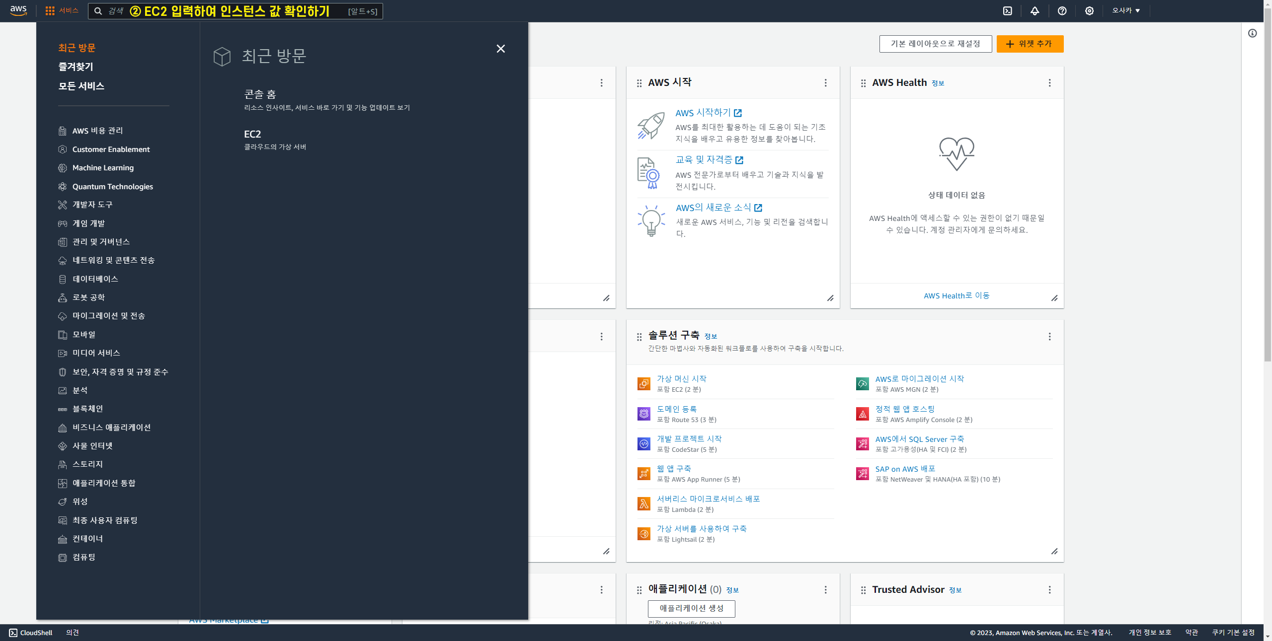The height and width of the screenshot is (641, 1272).
Task: Open EC2 from recently visited list
Action: coord(252,134)
